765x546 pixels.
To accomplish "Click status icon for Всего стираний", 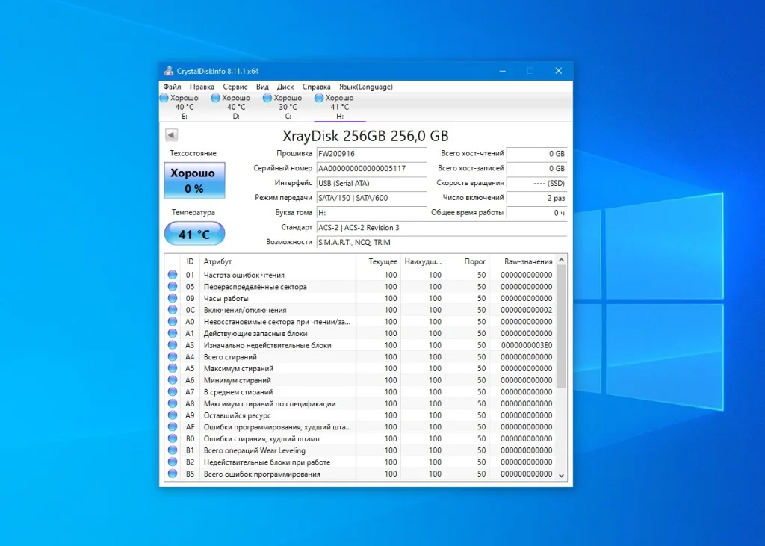I will [x=173, y=357].
